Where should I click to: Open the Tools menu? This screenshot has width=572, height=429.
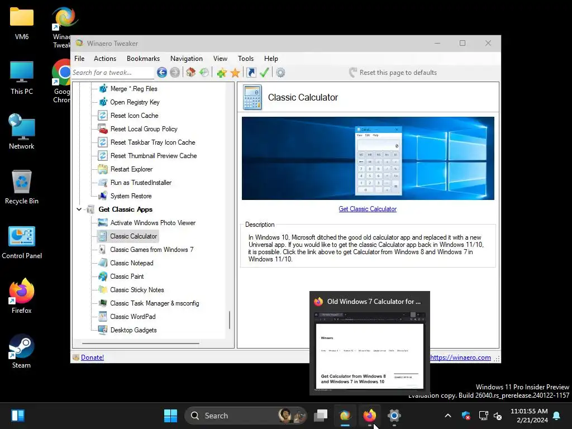[246, 58]
